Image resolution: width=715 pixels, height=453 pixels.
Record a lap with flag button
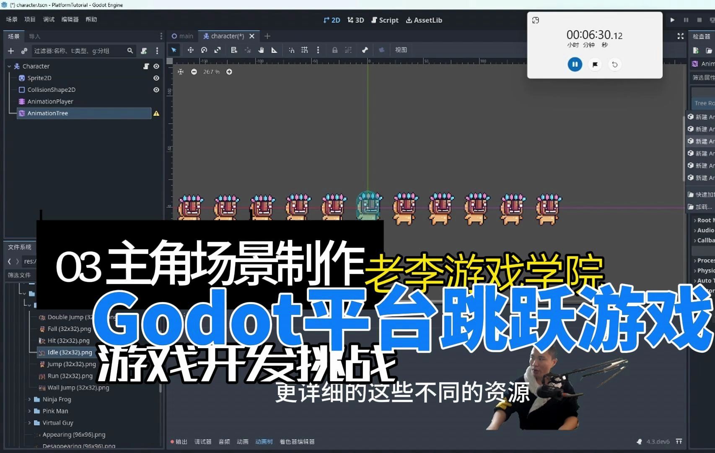tap(595, 65)
